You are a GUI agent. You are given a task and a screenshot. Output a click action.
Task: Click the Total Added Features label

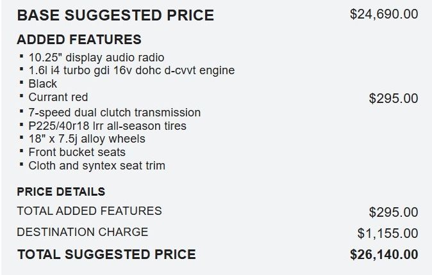(x=89, y=211)
